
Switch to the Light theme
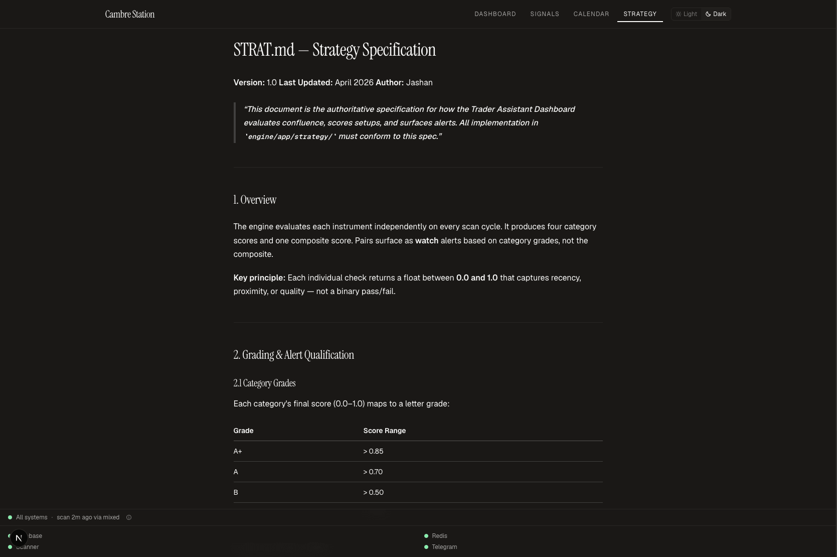click(x=687, y=14)
